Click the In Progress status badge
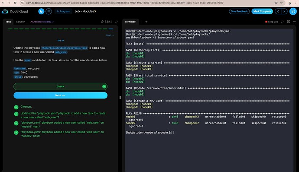The height and width of the screenshot is (172, 299). pyautogui.click(x=63, y=11)
